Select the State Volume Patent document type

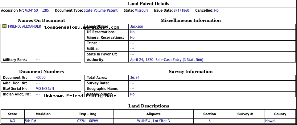tap(101, 10)
